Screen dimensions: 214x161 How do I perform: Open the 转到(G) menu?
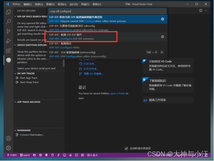(x=62, y=4)
